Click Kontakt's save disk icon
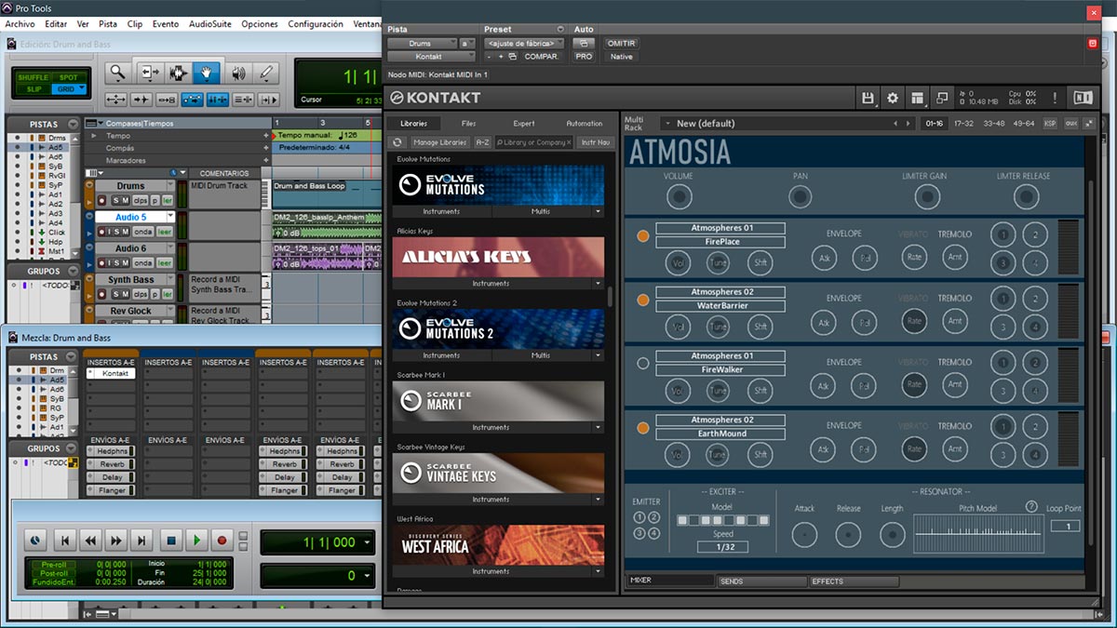Viewport: 1117px width, 628px height. pos(868,98)
